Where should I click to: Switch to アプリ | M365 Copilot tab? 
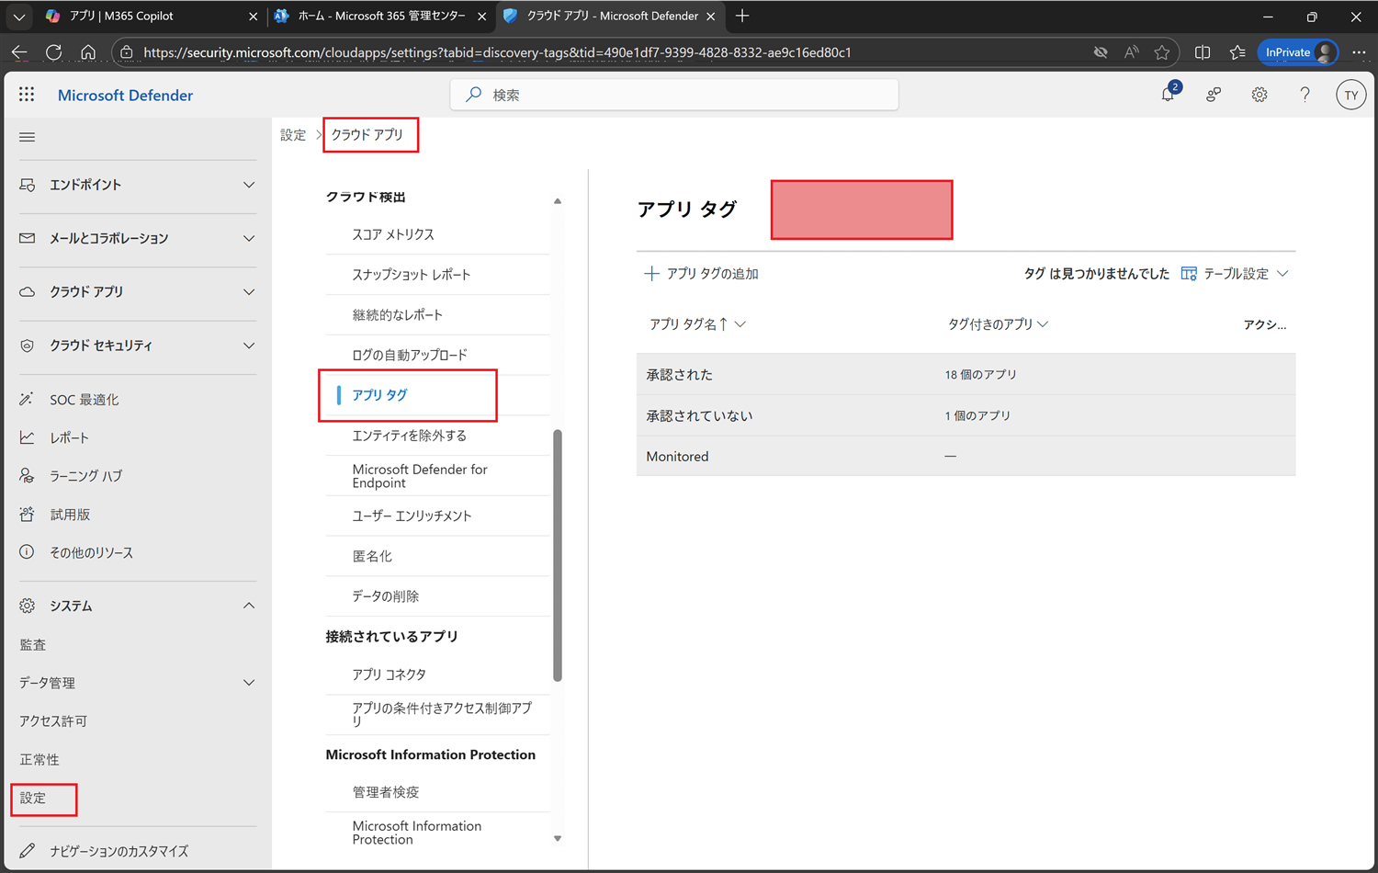click(x=152, y=16)
